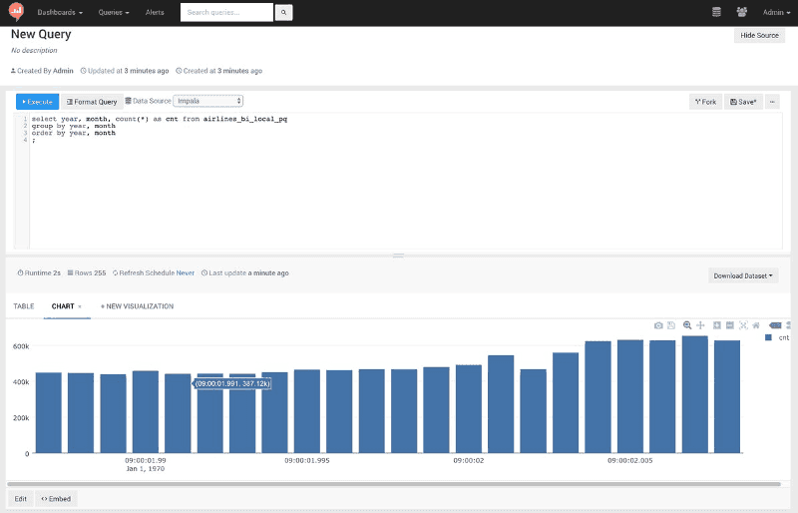Download plot as PNG camera icon
Screen dimensions: 798x513
pyautogui.click(x=658, y=325)
